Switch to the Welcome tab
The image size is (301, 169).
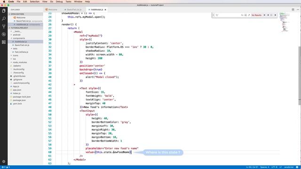click(x=51, y=9)
